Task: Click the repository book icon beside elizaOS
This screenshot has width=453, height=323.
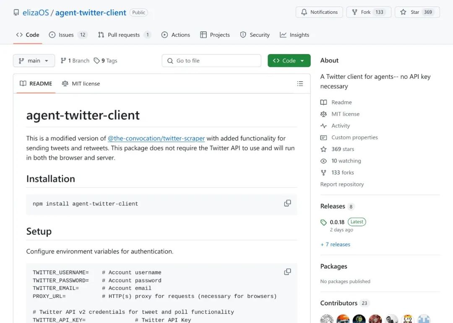Action: [x=16, y=13]
